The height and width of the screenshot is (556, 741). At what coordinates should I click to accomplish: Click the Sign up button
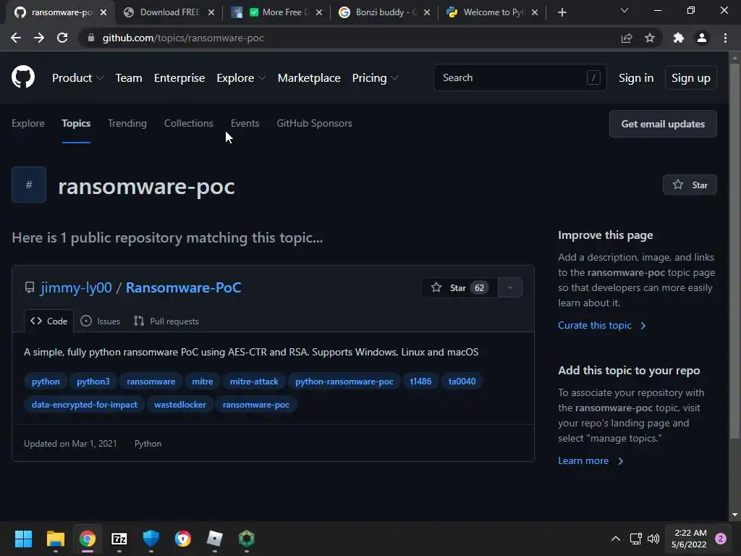pos(690,77)
